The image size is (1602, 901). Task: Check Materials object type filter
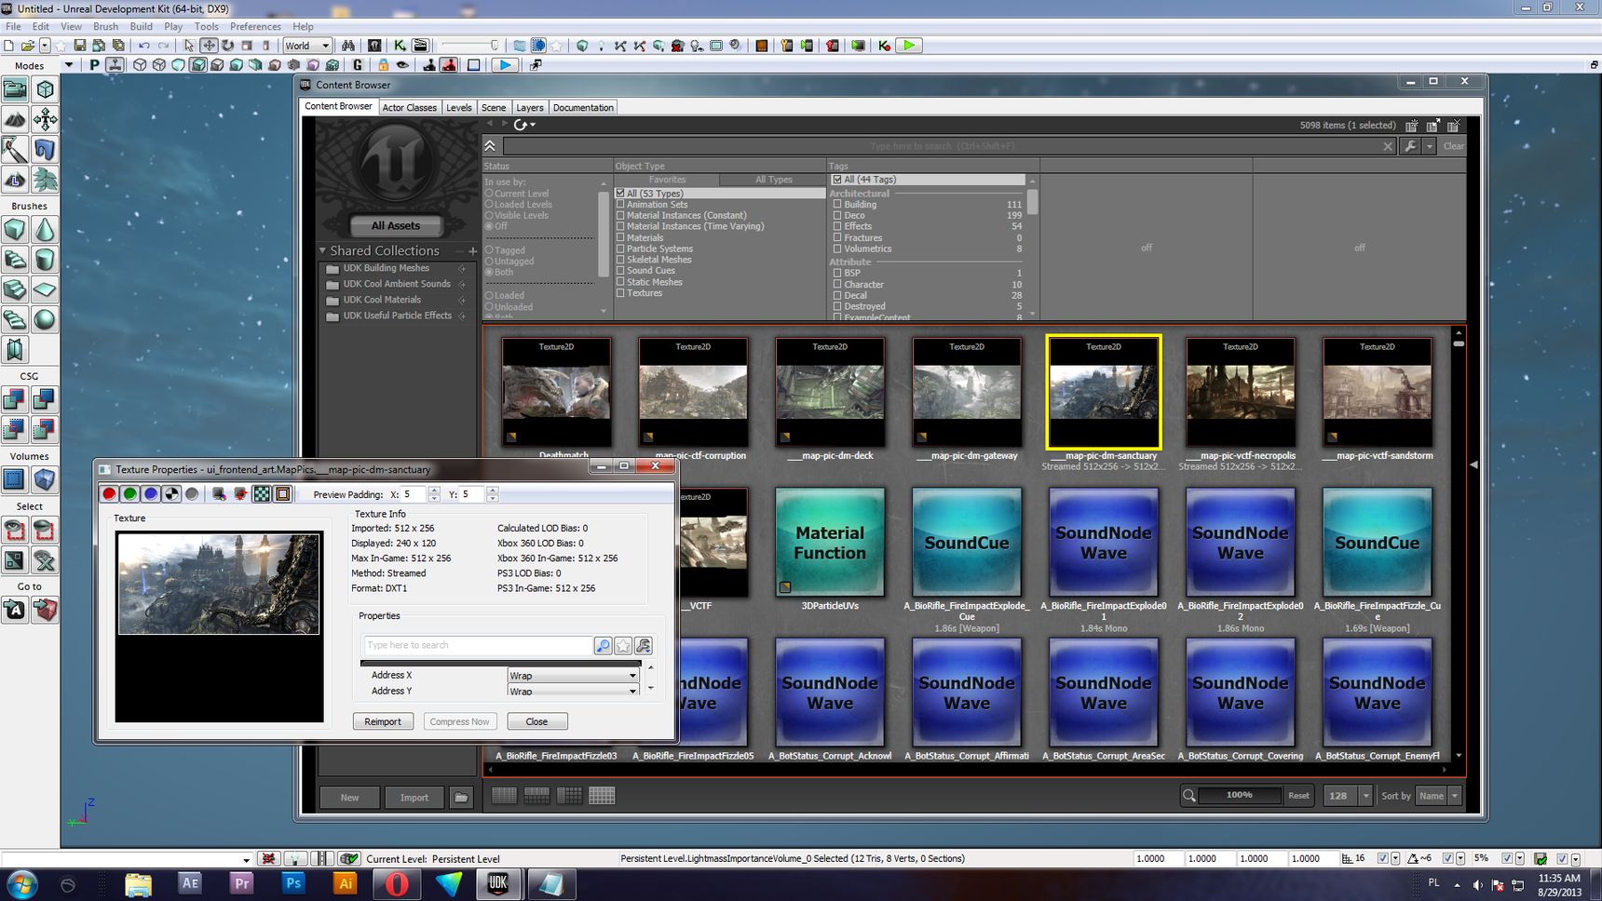[x=620, y=237]
